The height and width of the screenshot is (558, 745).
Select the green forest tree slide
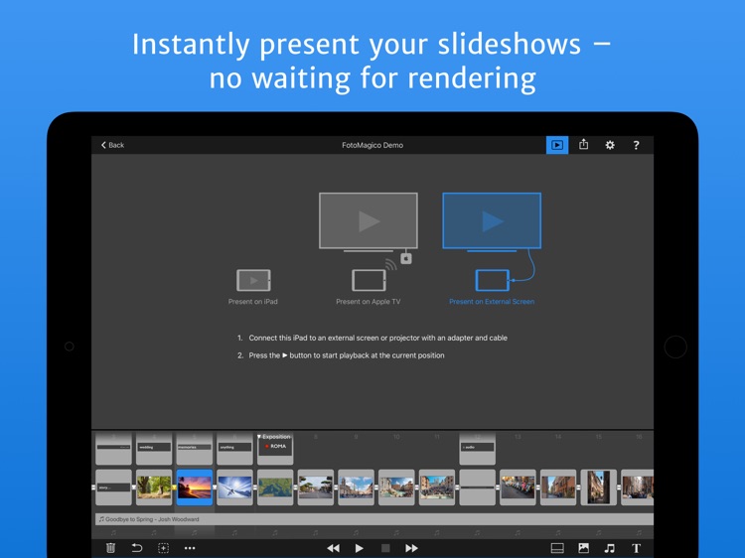tap(154, 488)
